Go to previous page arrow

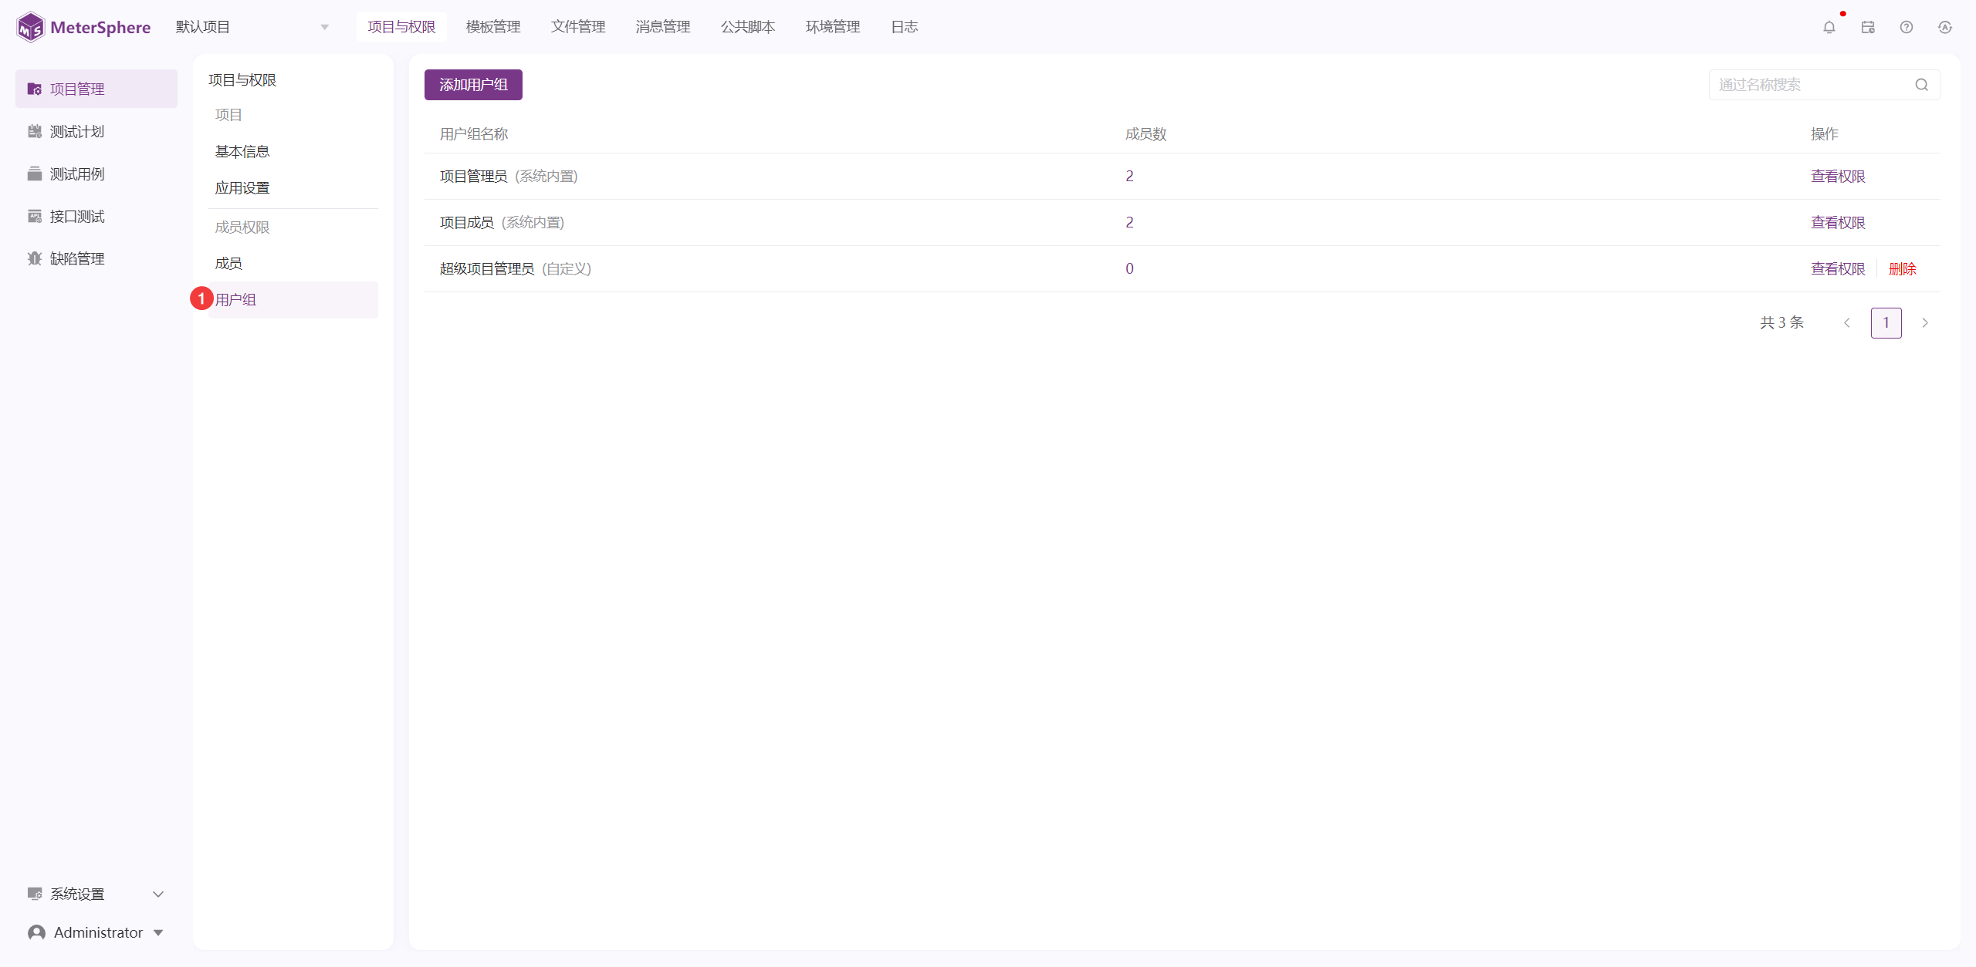point(1847,323)
